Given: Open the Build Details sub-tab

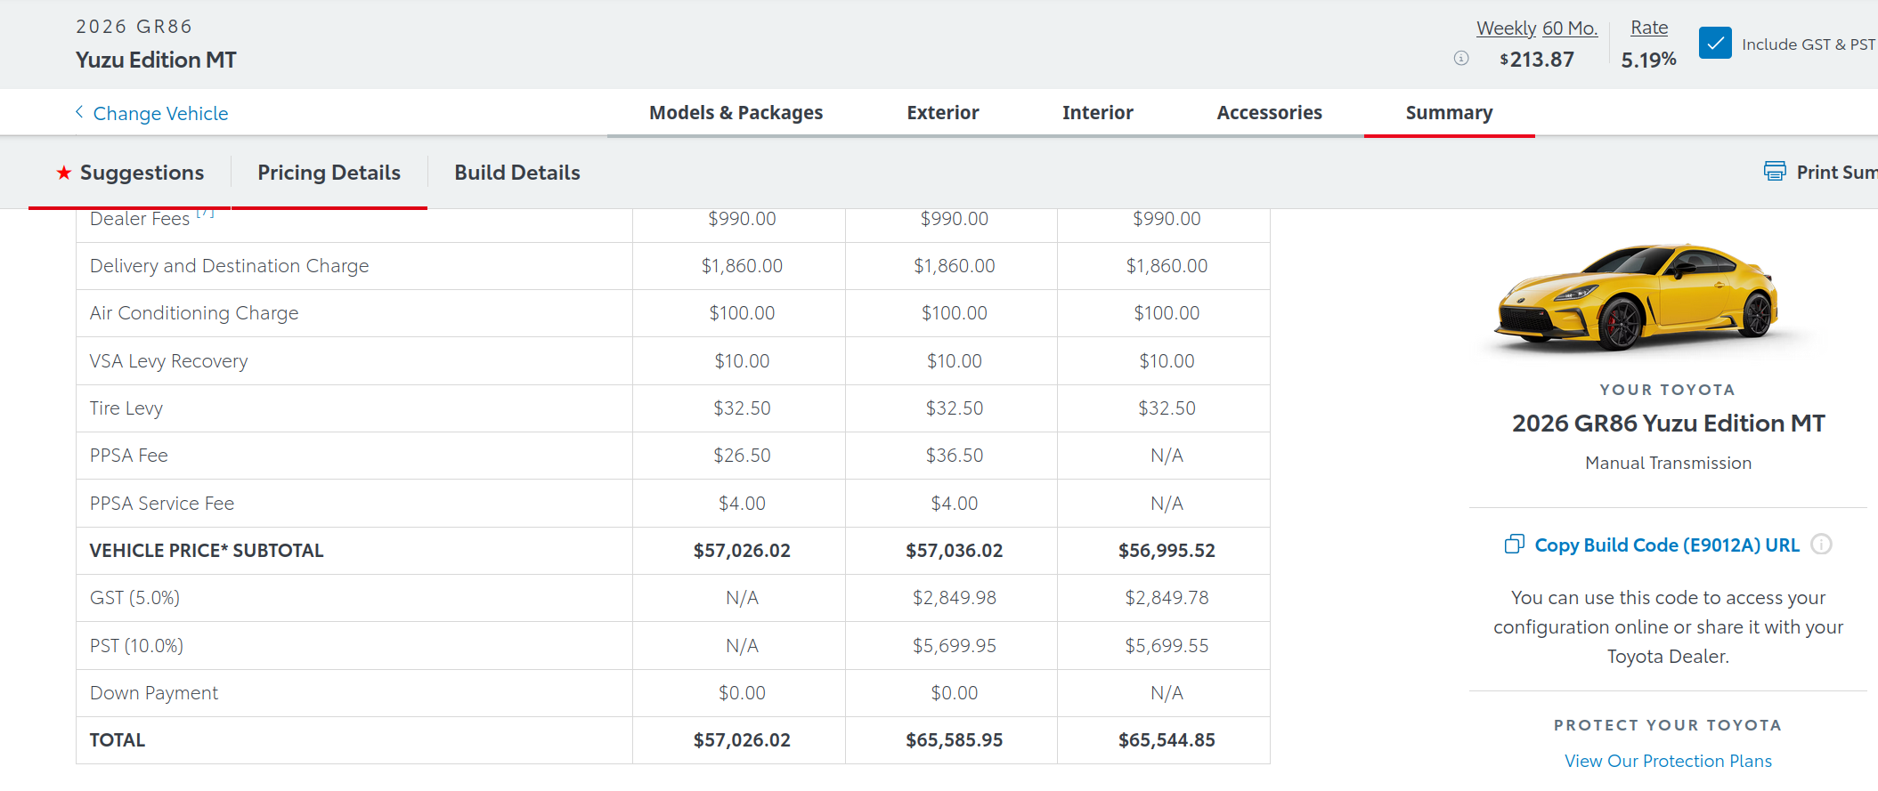Looking at the screenshot, I should tap(517, 173).
